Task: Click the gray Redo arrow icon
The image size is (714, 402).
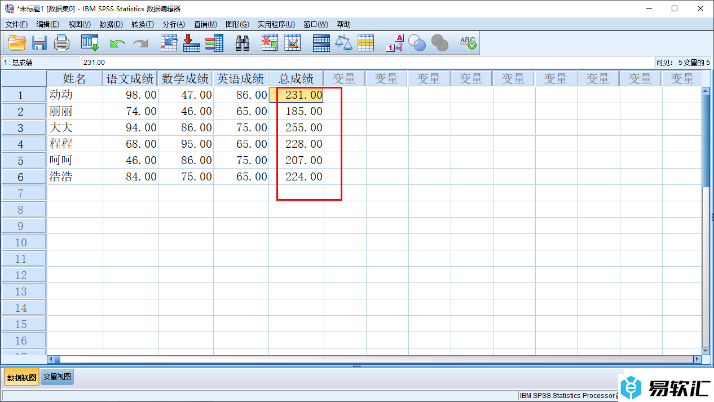Action: coord(140,43)
